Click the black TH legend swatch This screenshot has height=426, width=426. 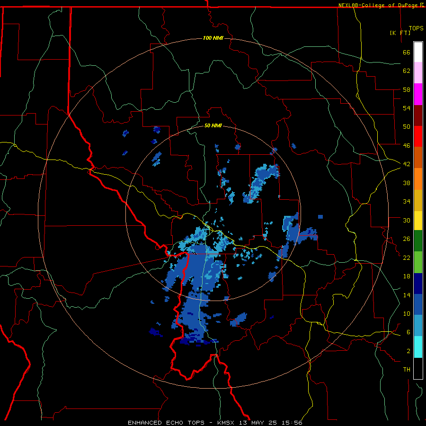click(x=418, y=368)
